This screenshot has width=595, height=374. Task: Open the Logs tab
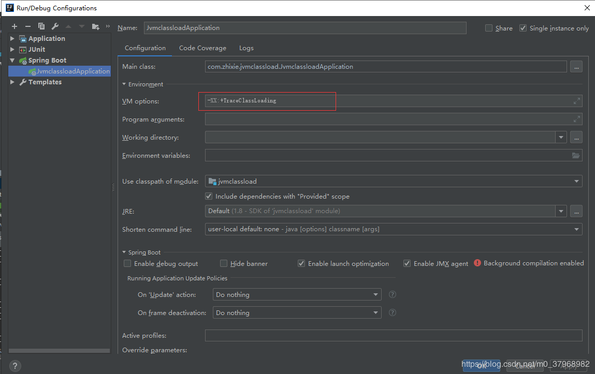coord(246,48)
